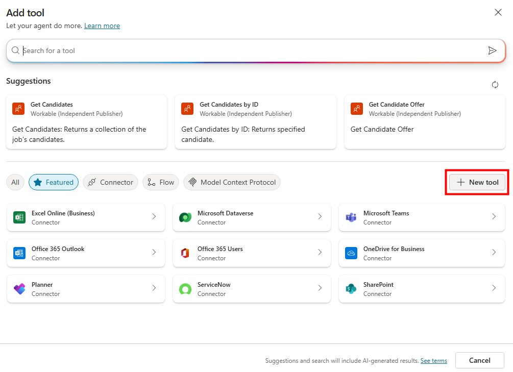The width and height of the screenshot is (513, 372).
Task: Enable the Connector filter chip
Action: click(110, 182)
